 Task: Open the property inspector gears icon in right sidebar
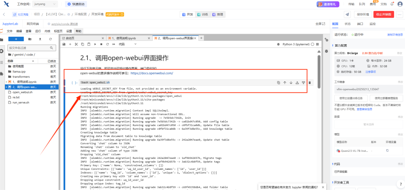327,40
